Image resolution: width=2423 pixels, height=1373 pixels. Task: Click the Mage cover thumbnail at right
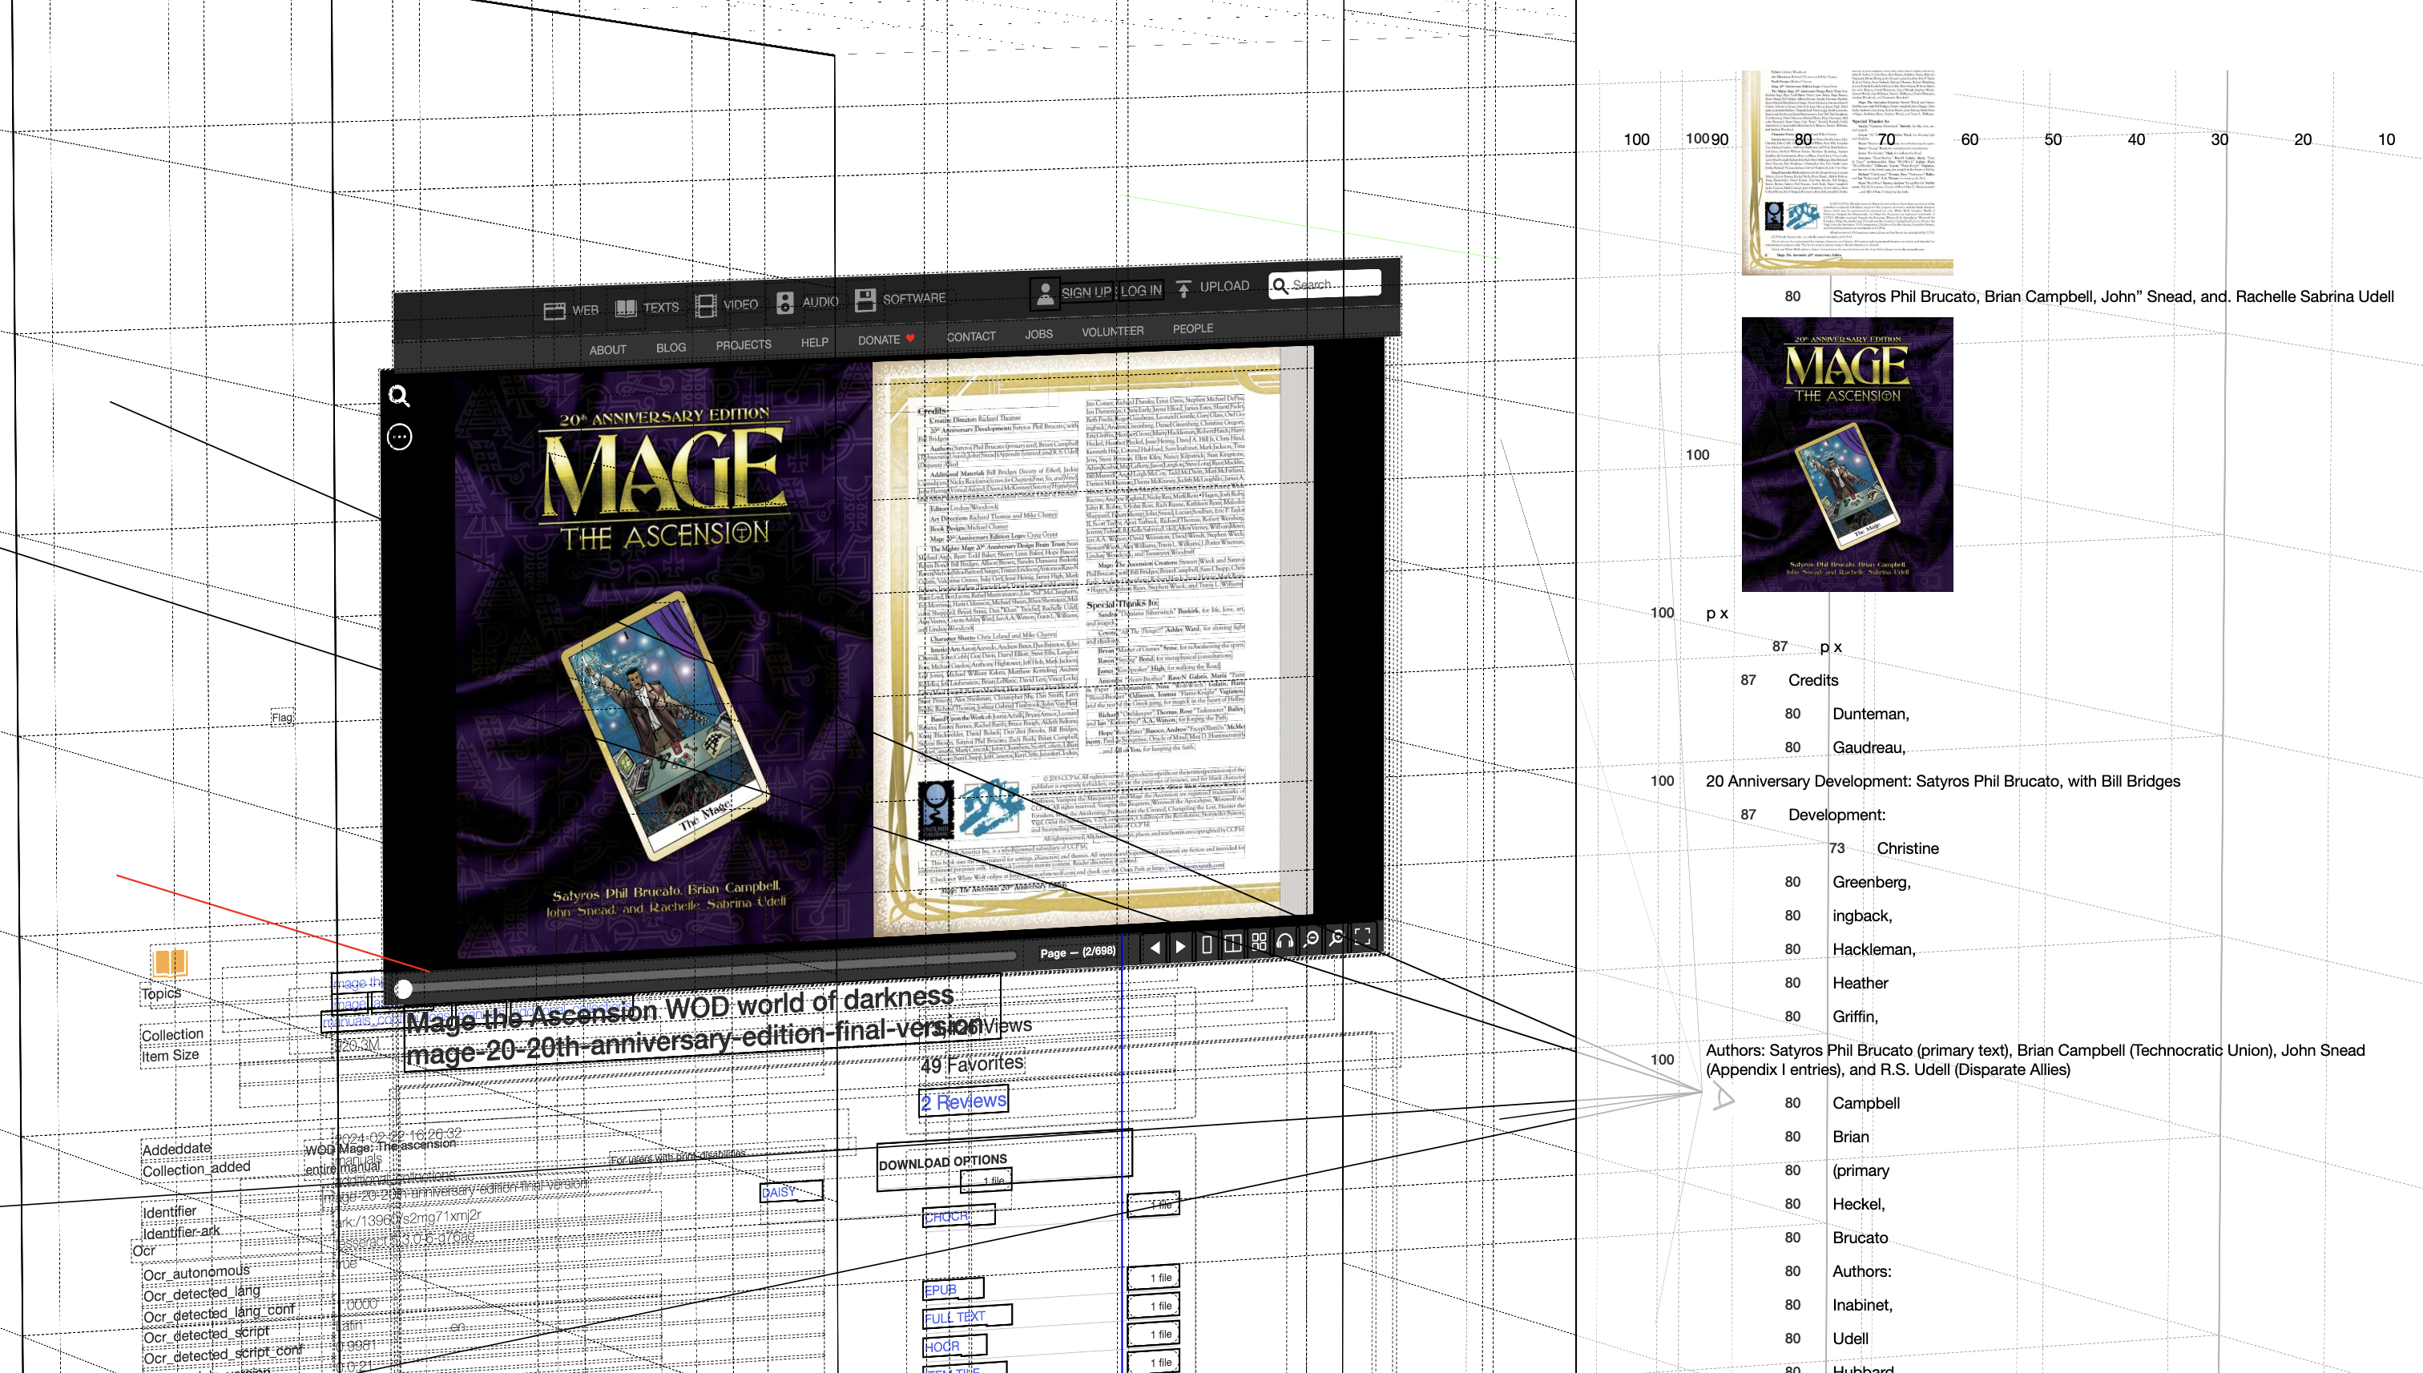[x=1847, y=454]
